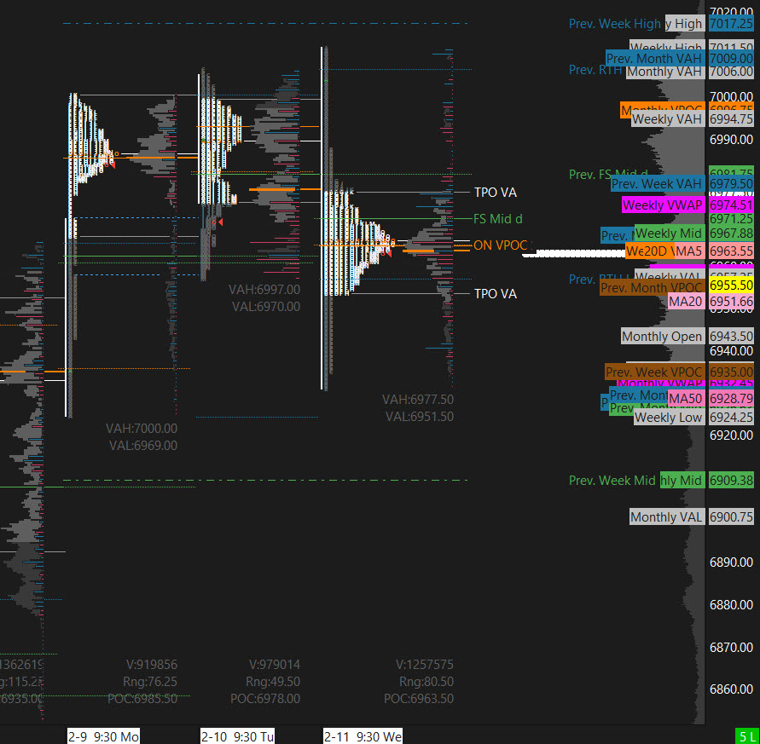
Task: Click the pink MA50 label
Action: coord(686,399)
